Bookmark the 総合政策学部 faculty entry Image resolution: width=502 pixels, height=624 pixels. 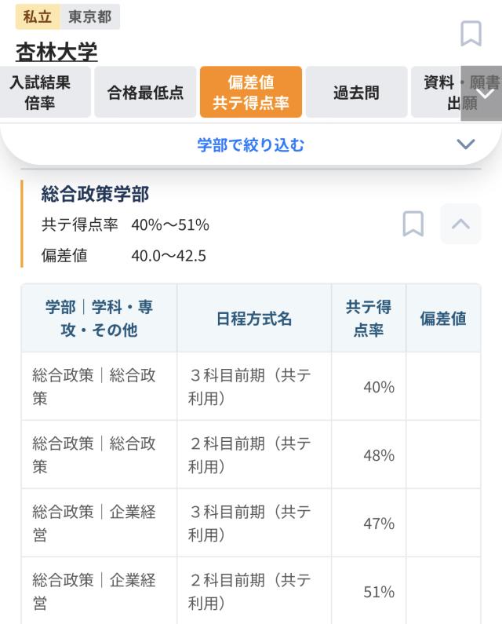(x=413, y=224)
